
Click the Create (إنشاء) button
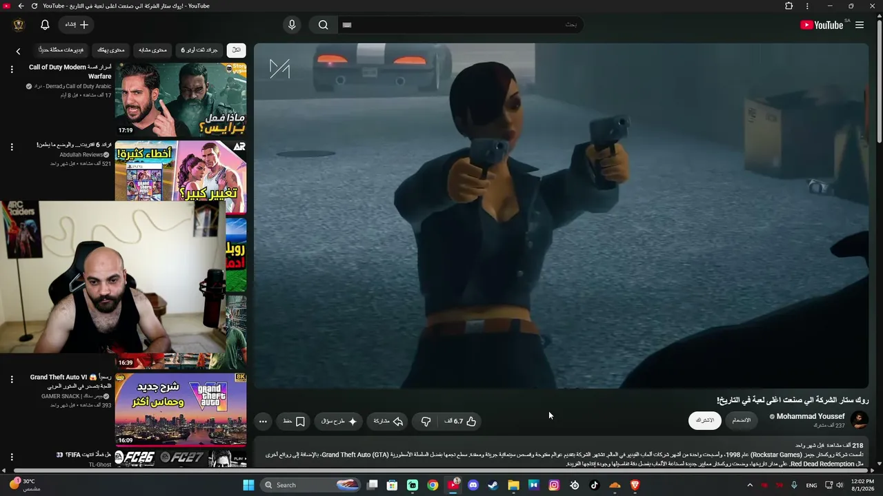click(x=76, y=25)
